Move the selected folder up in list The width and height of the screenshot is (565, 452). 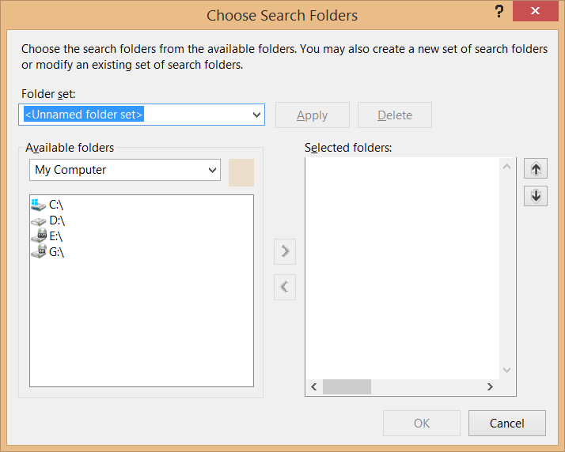click(x=536, y=168)
